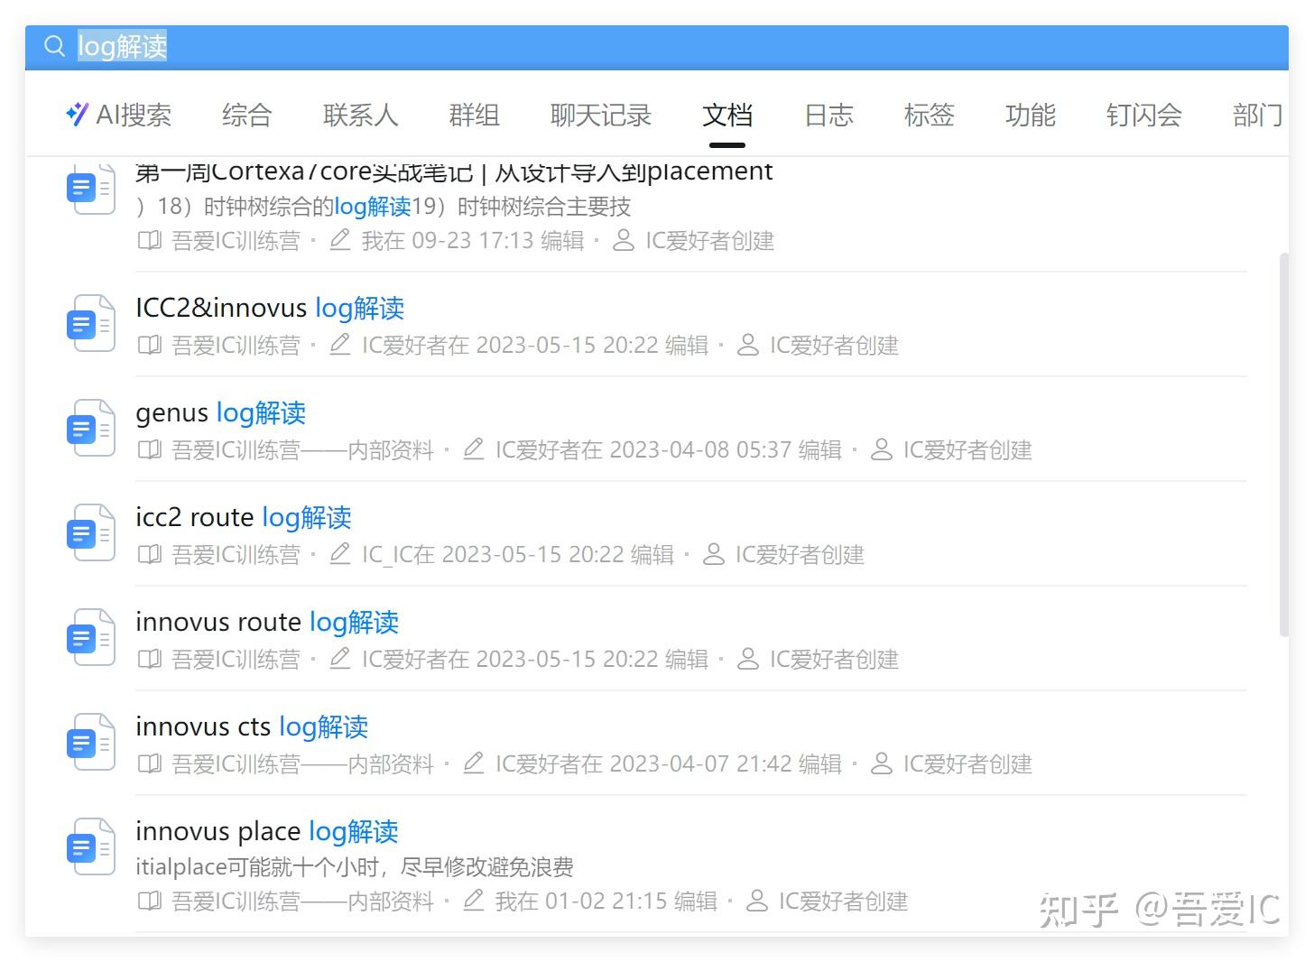Switch to the 聊天记录 tab

[599, 116]
